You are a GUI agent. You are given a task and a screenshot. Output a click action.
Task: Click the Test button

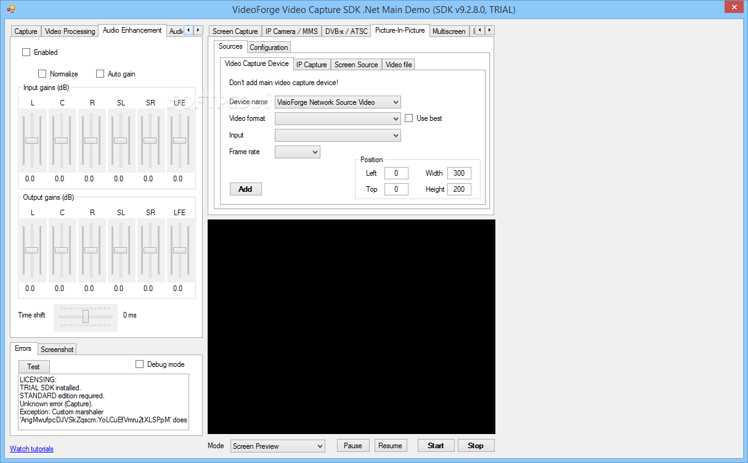pos(33,367)
